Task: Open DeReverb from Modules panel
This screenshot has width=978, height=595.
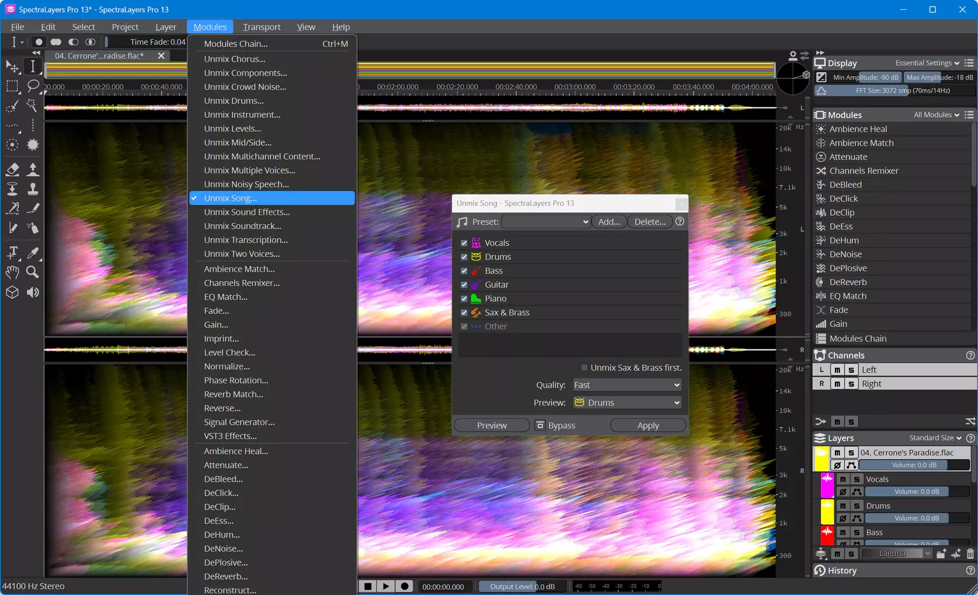Action: point(848,282)
